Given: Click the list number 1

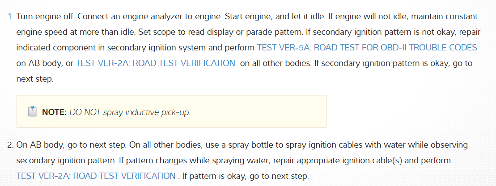Looking at the screenshot, I should point(10,17).
